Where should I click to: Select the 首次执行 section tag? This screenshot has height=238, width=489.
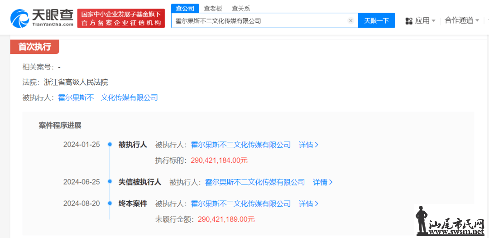click(34, 47)
